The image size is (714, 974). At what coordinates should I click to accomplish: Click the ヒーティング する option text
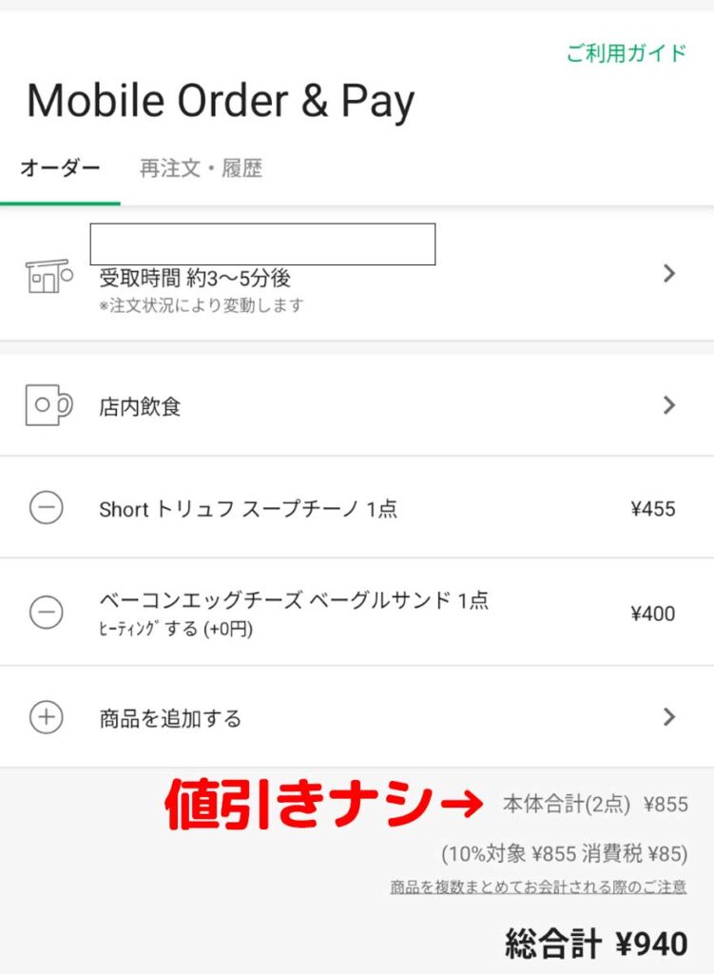click(x=176, y=630)
